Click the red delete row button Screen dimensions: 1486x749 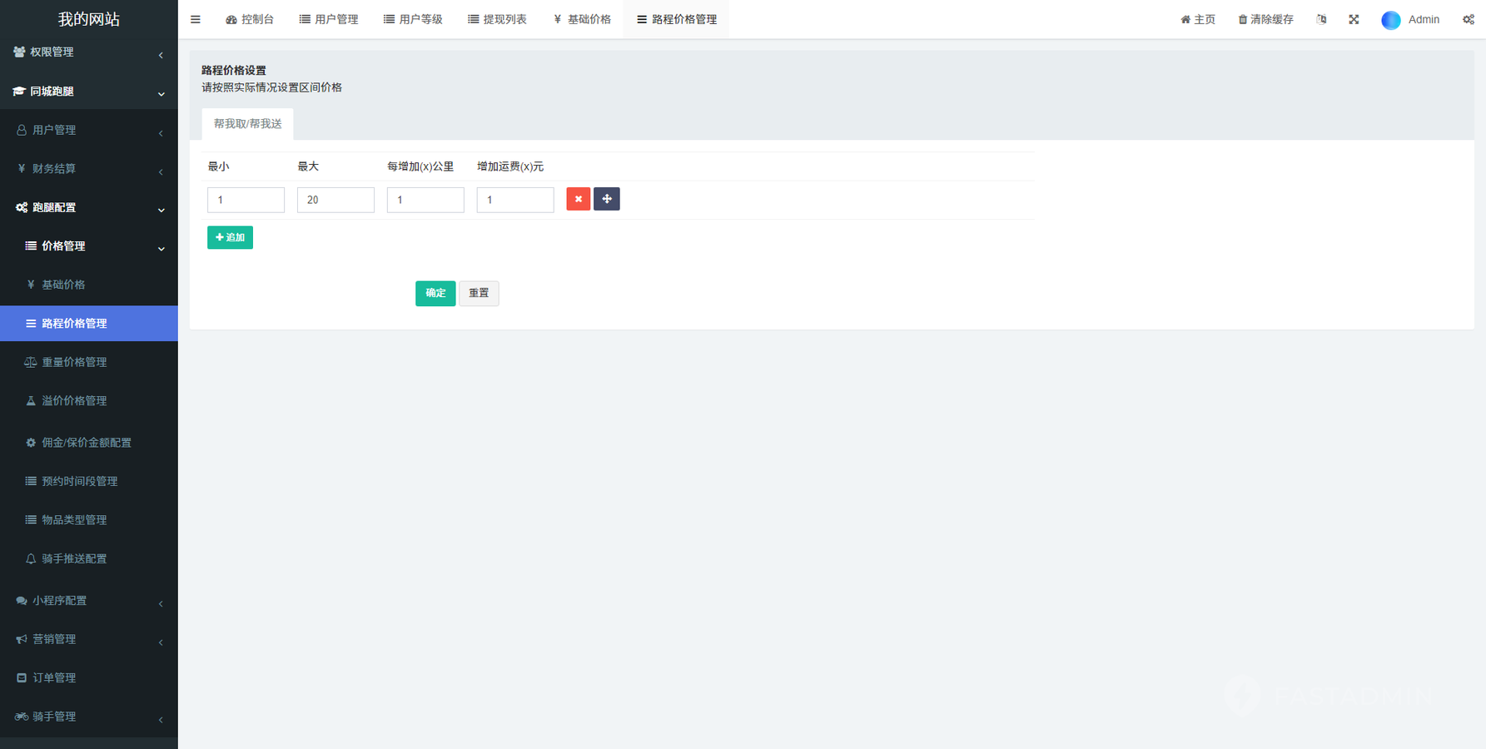pyautogui.click(x=578, y=199)
